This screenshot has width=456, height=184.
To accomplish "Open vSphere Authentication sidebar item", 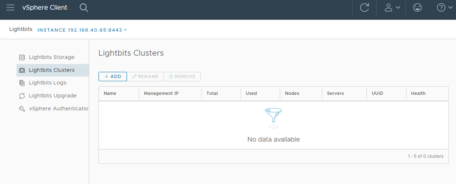I will click(x=53, y=108).
